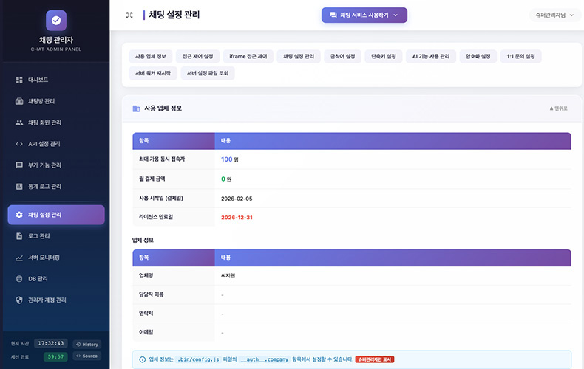
Task: Click the 이메일 row label
Action: (x=146, y=332)
